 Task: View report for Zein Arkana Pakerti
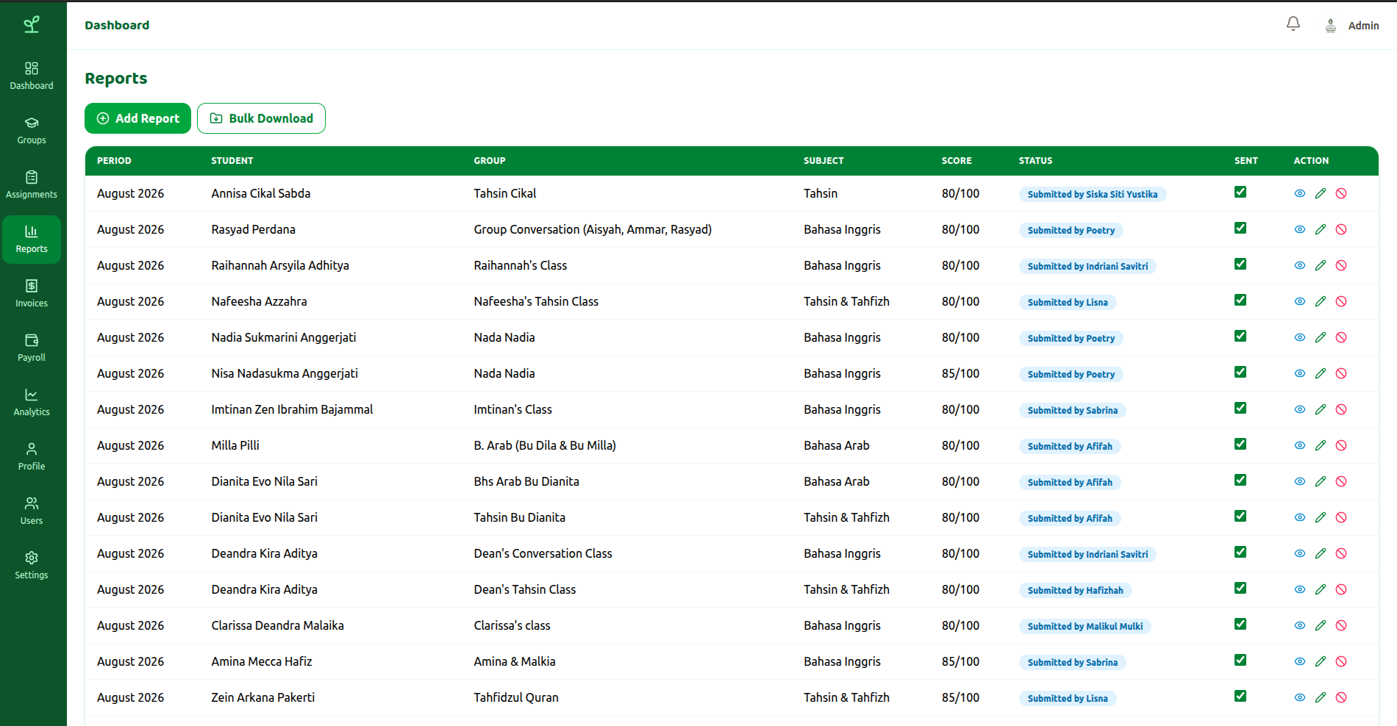[x=1300, y=697]
